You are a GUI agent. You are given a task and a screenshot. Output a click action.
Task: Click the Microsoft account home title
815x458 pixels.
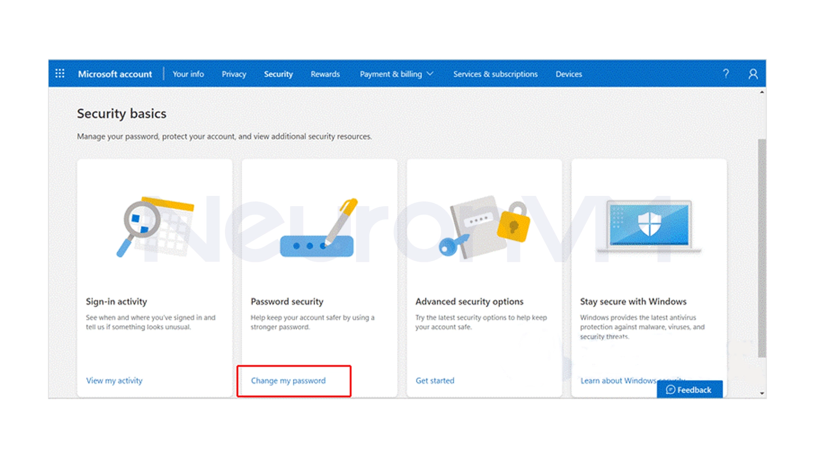[115, 74]
